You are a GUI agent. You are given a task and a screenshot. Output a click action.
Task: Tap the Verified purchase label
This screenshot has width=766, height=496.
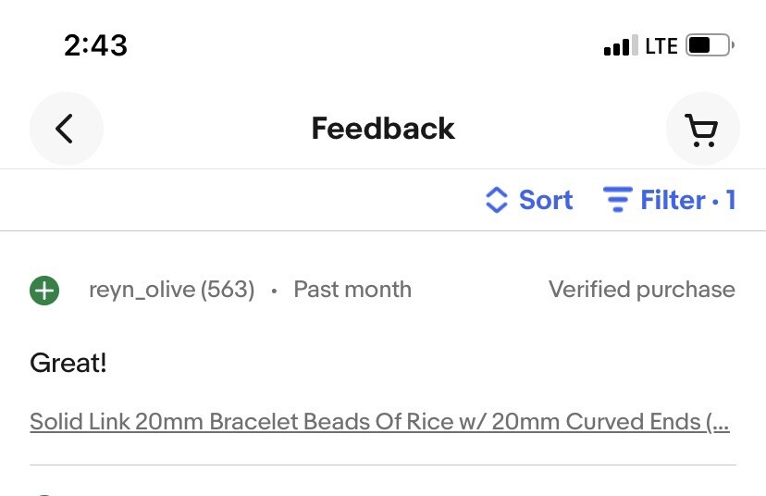[642, 290]
